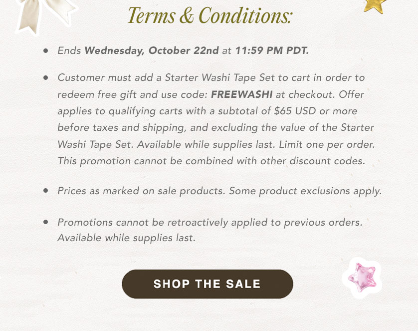Click the bold '11:59 PM PDT.' time

point(272,51)
